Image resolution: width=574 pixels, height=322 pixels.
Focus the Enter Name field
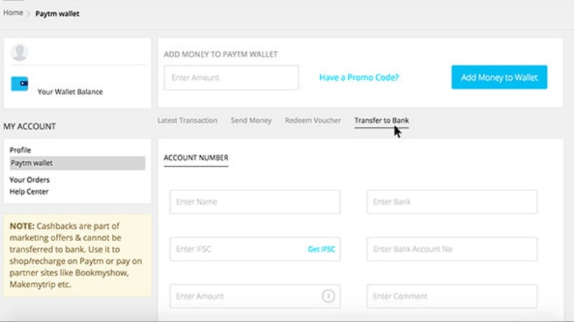point(255,202)
